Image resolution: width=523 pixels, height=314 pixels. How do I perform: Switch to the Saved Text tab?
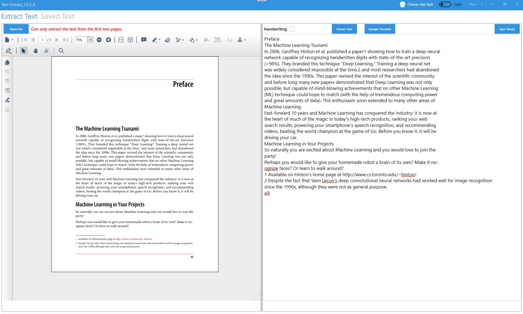click(58, 16)
